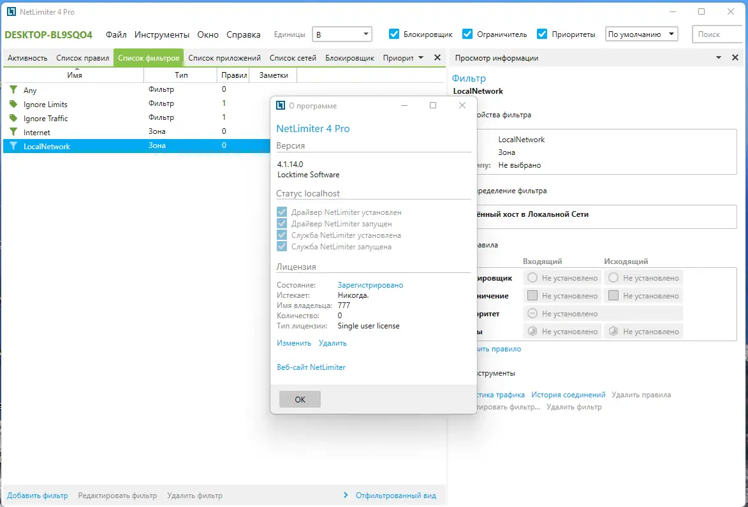748x507 pixels.
Task: Click the tag icon next to Ignore Traffic
Action: [x=13, y=118]
